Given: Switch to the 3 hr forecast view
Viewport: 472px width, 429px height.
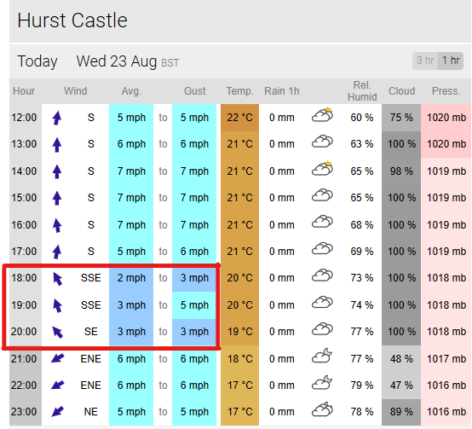Looking at the screenshot, I should pyautogui.click(x=425, y=61).
